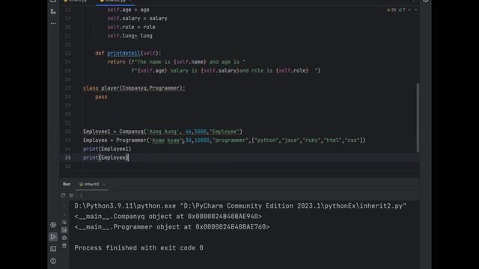The width and height of the screenshot is (479, 269).
Task: Click the 'python.exe' interpreter path in console
Action: pyautogui.click(x=125, y=206)
